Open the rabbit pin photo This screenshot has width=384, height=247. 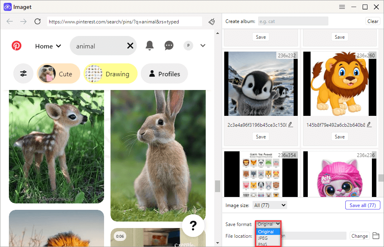158,156
